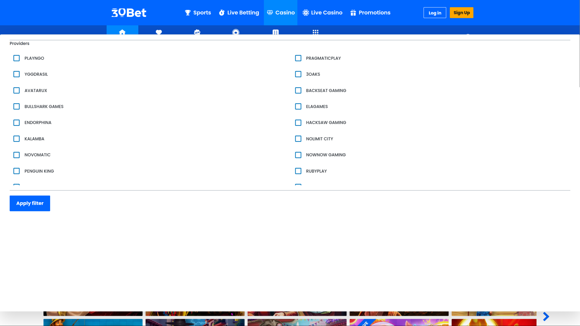The width and height of the screenshot is (580, 326).
Task: Click the Log in button
Action: pyautogui.click(x=435, y=13)
